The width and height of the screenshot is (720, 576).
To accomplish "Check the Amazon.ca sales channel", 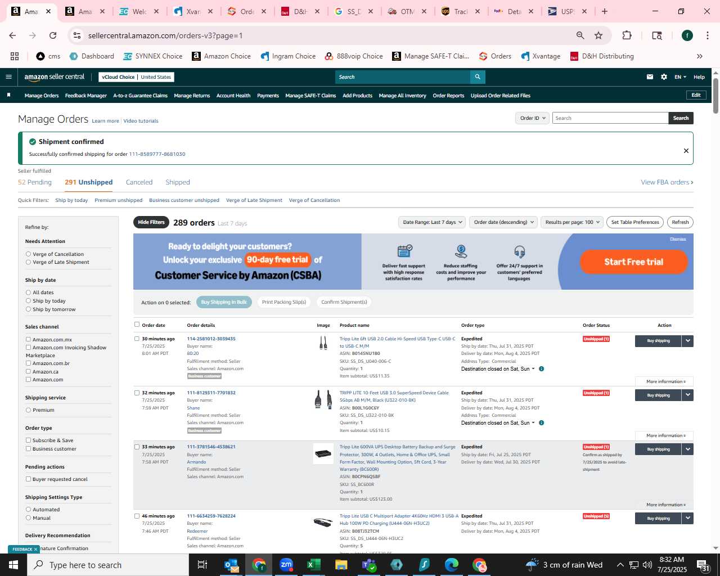I will point(28,372).
